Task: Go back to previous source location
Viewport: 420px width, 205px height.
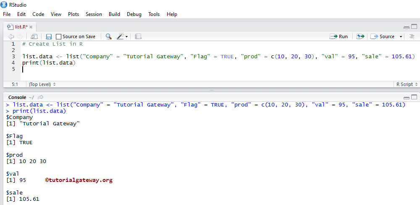Action: [11, 36]
